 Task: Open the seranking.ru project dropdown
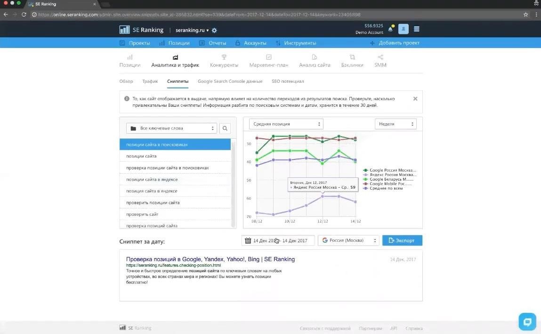coord(192,30)
